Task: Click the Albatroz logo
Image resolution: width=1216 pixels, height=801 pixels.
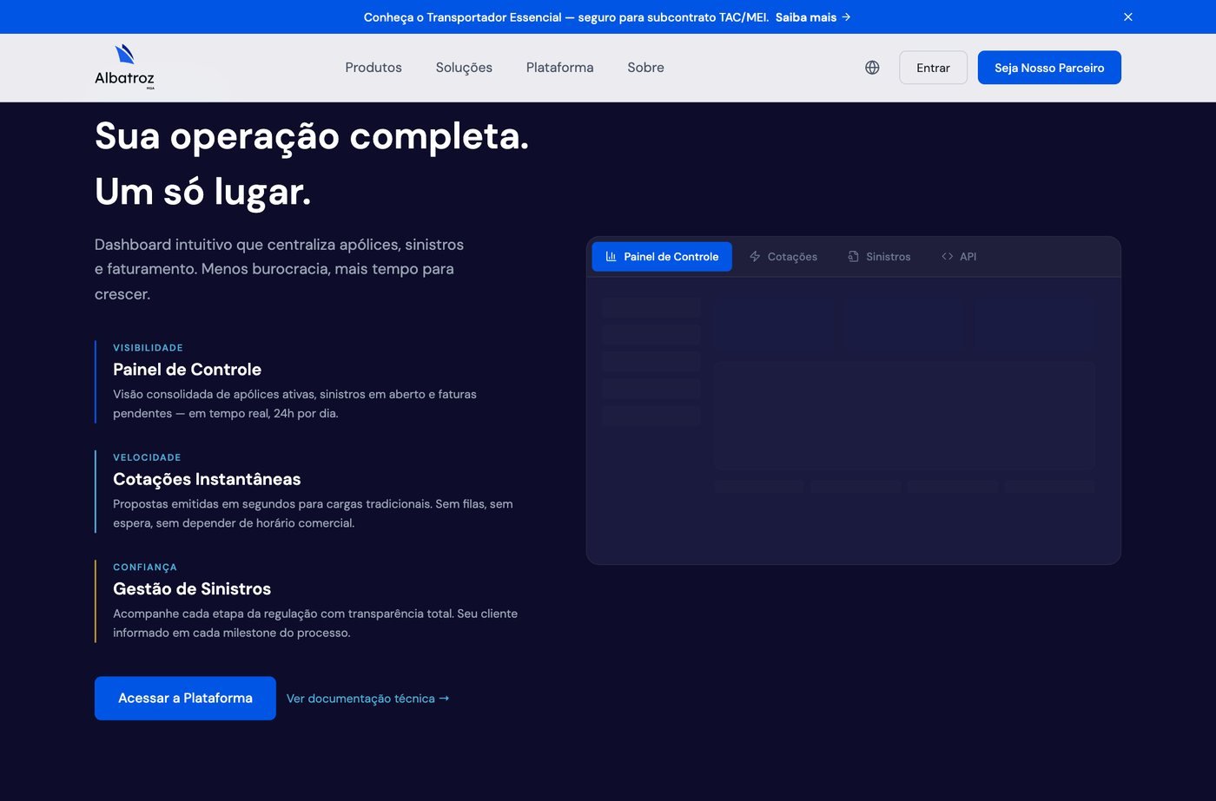Action: pyautogui.click(x=124, y=67)
